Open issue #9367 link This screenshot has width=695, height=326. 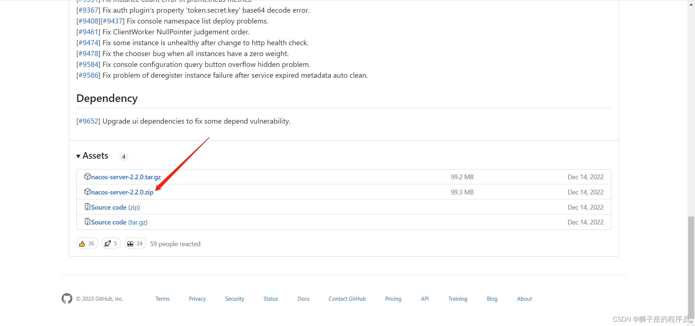(88, 10)
